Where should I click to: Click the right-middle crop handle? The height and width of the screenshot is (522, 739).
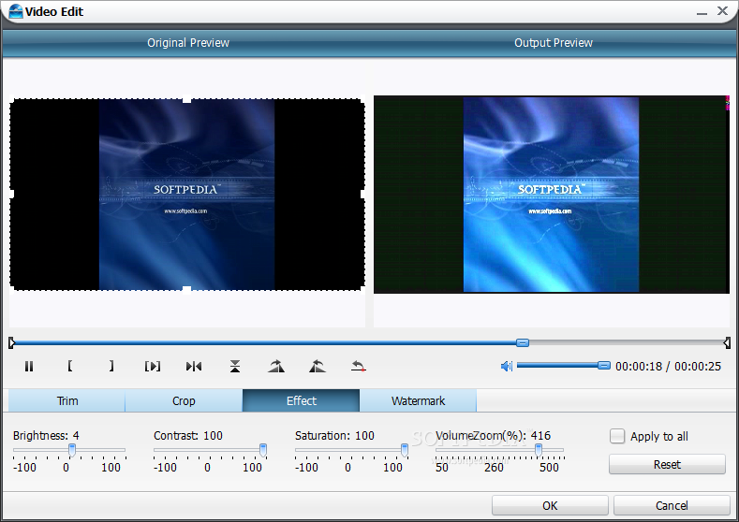(363, 194)
